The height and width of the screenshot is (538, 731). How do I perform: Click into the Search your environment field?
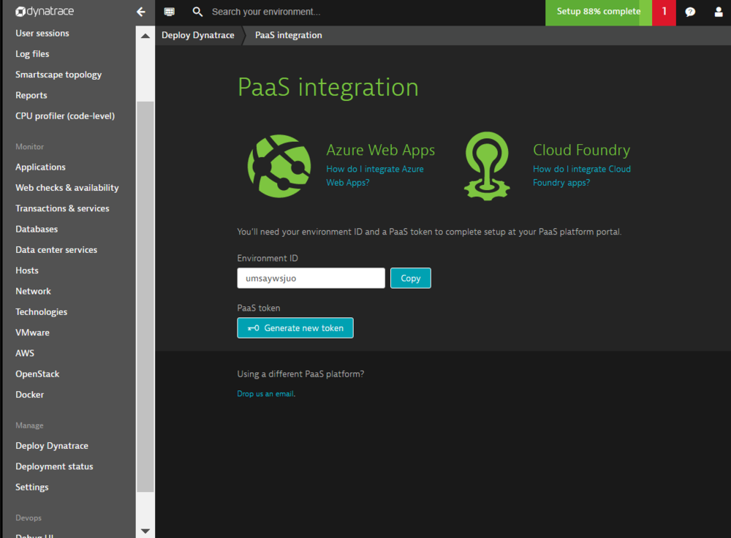tap(266, 12)
